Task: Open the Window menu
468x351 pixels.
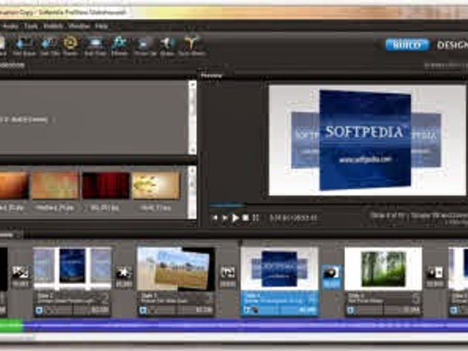Action: click(x=79, y=26)
